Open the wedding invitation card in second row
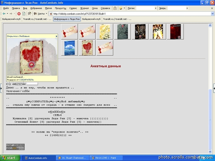The height and width of the screenshot is (161, 215). click(105, 48)
